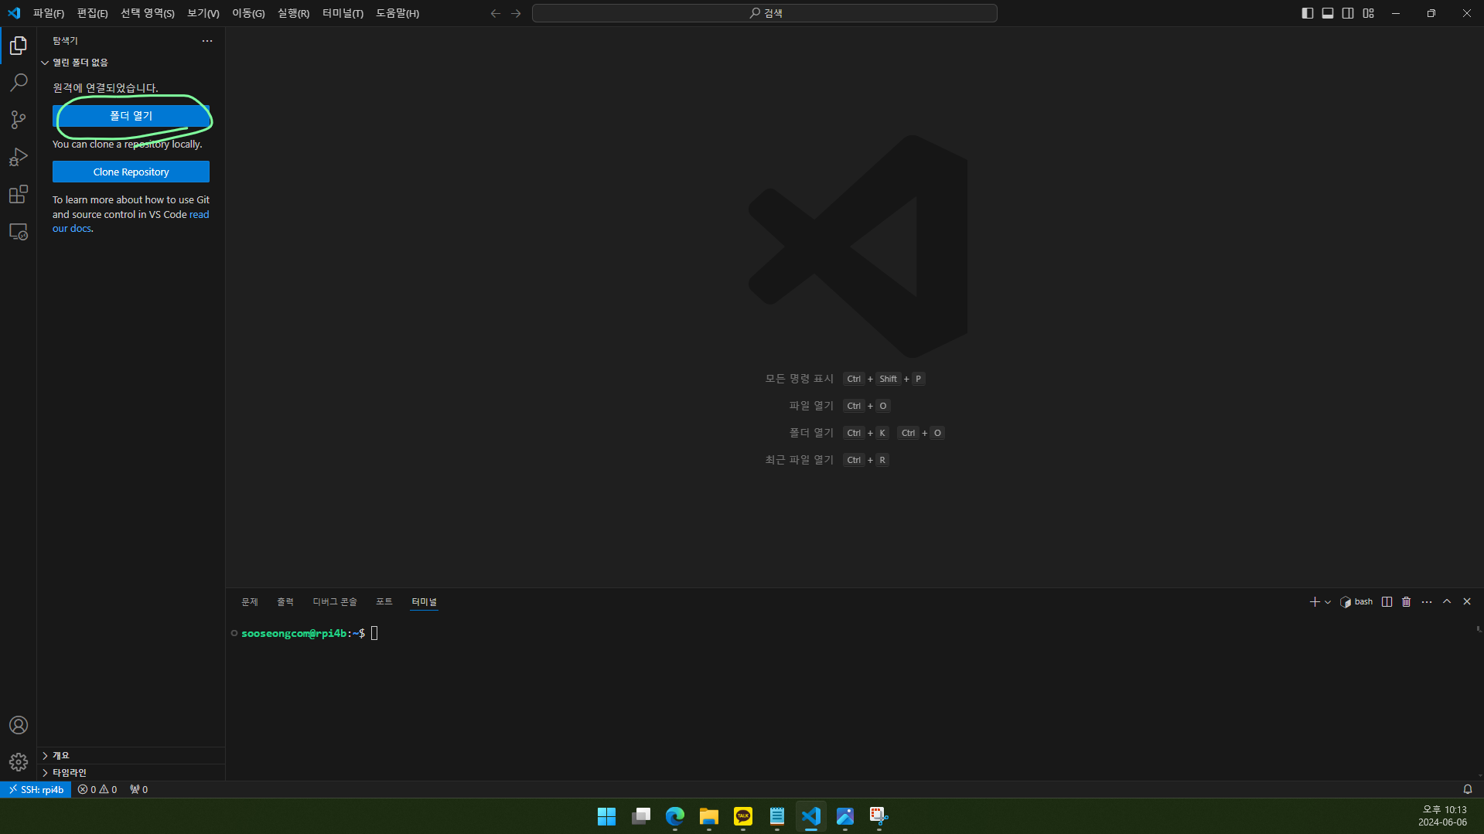This screenshot has height=834, width=1484.
Task: Collapse the '열린 폴더 없음' section
Action: click(x=131, y=63)
